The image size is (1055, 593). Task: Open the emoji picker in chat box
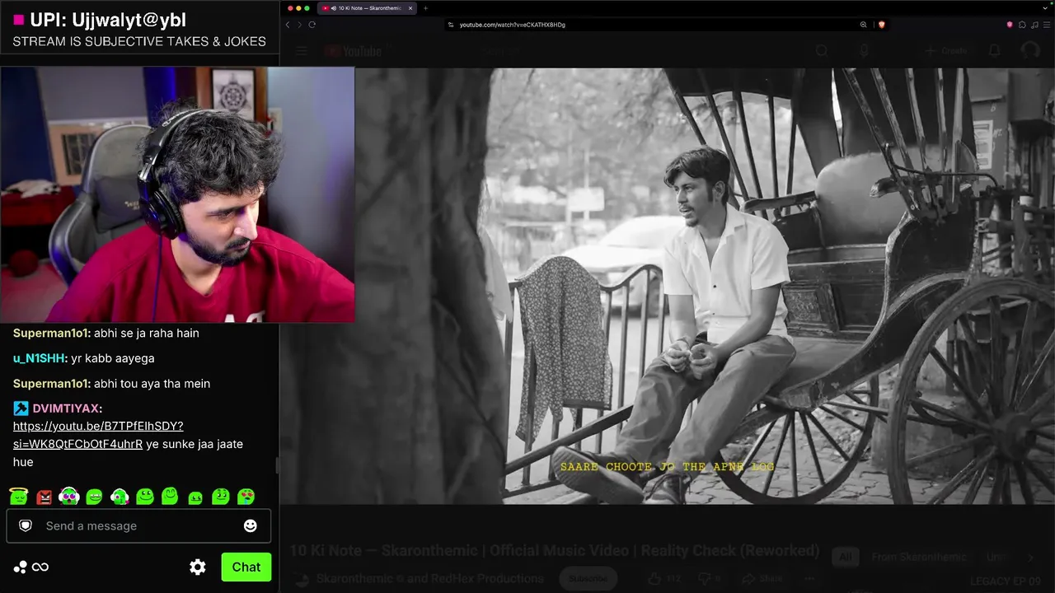(251, 525)
